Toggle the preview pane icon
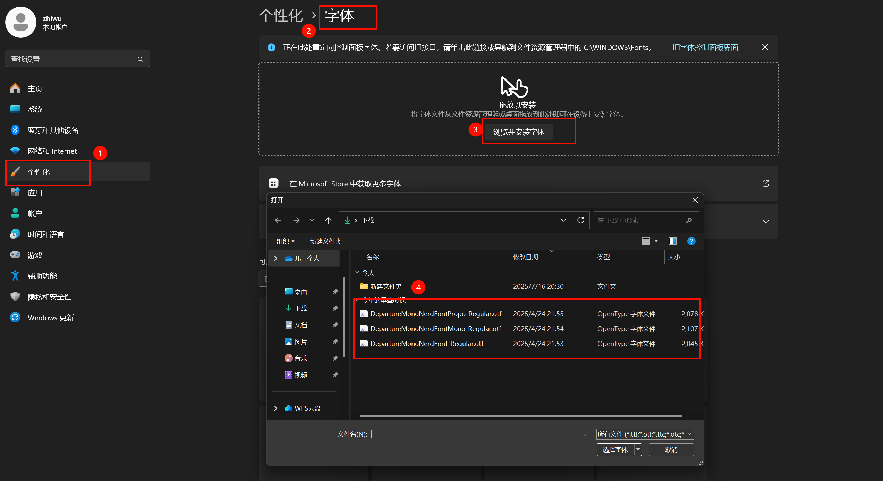This screenshot has height=481, width=883. coord(672,241)
